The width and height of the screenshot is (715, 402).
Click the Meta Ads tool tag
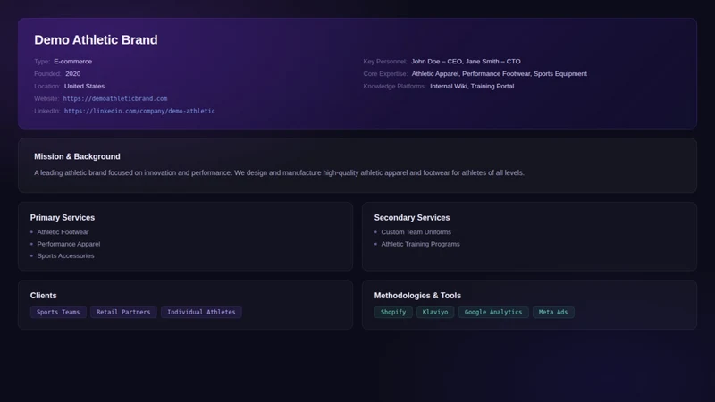point(553,312)
